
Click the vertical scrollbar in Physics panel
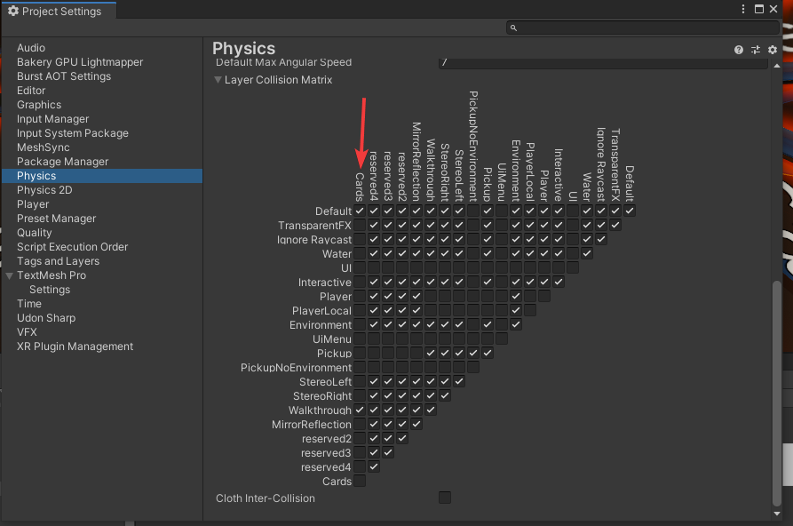777,391
